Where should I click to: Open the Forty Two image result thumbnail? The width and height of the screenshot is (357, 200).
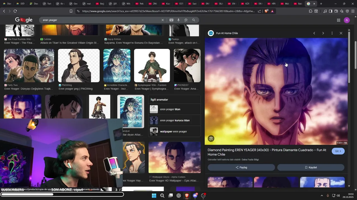[29, 66]
